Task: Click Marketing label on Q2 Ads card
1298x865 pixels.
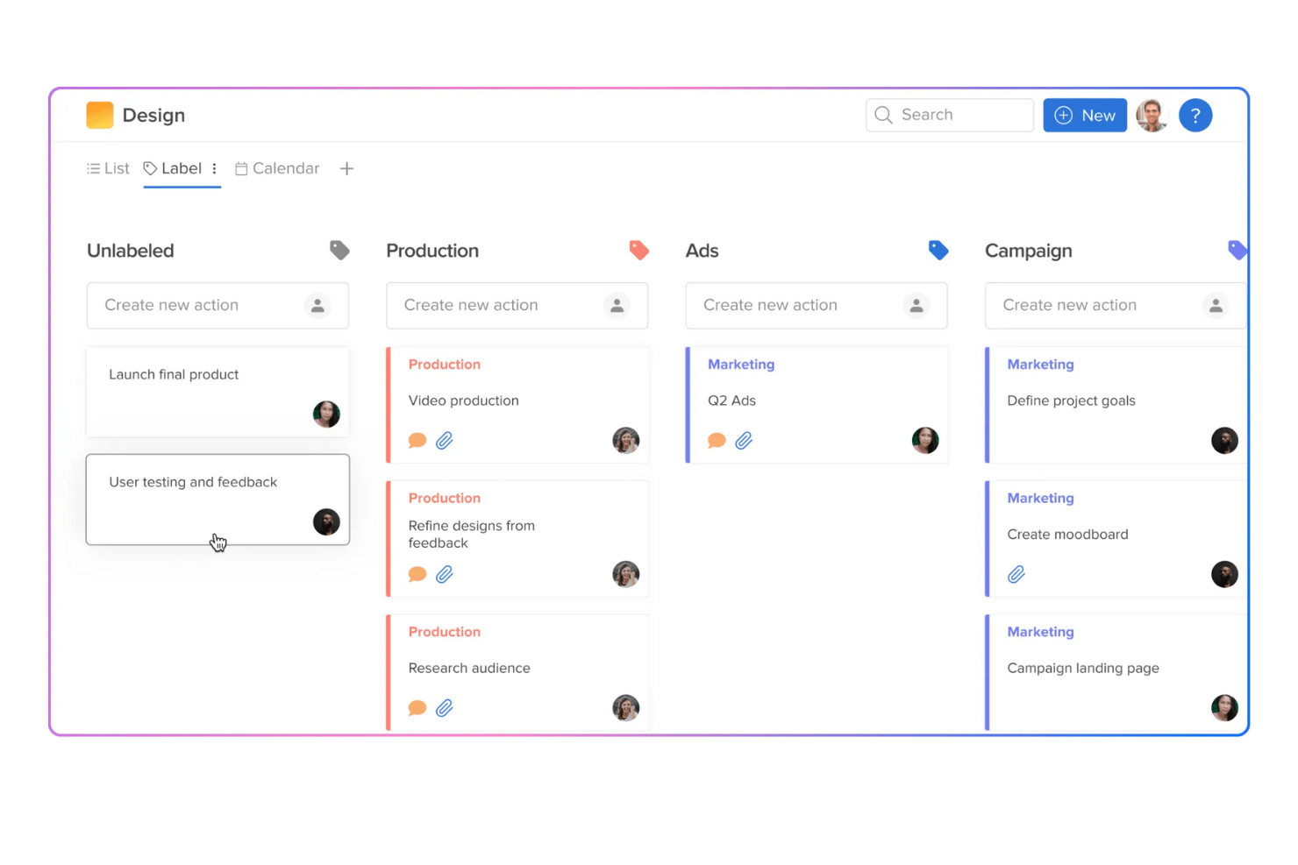Action: point(741,365)
